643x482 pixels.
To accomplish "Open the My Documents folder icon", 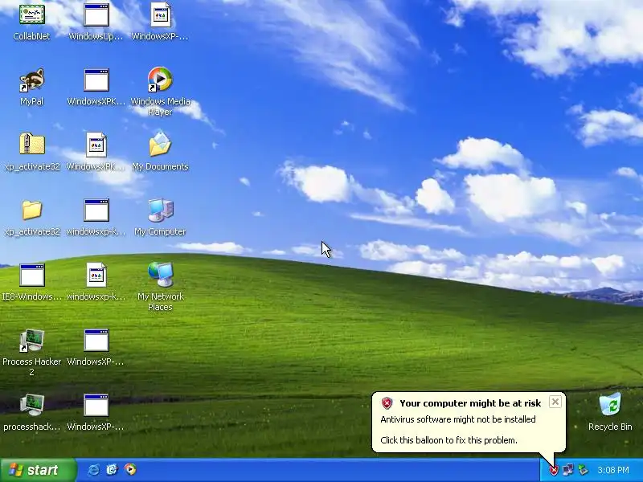I will click(x=160, y=144).
